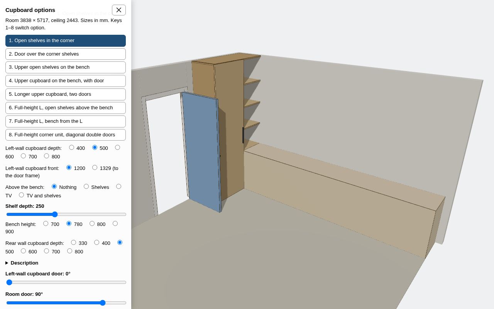Choose Shelves above the bench

(x=86, y=187)
